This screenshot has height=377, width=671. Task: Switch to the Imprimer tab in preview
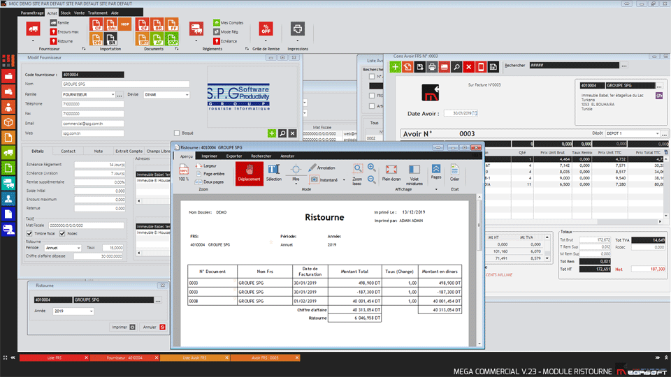(209, 156)
